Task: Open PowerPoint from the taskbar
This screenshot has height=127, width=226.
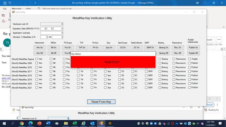Action: 39,123
